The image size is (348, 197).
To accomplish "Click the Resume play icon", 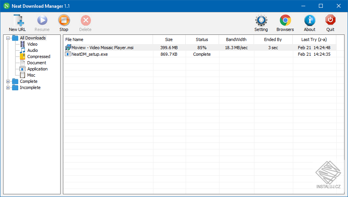I will pos(42,21).
